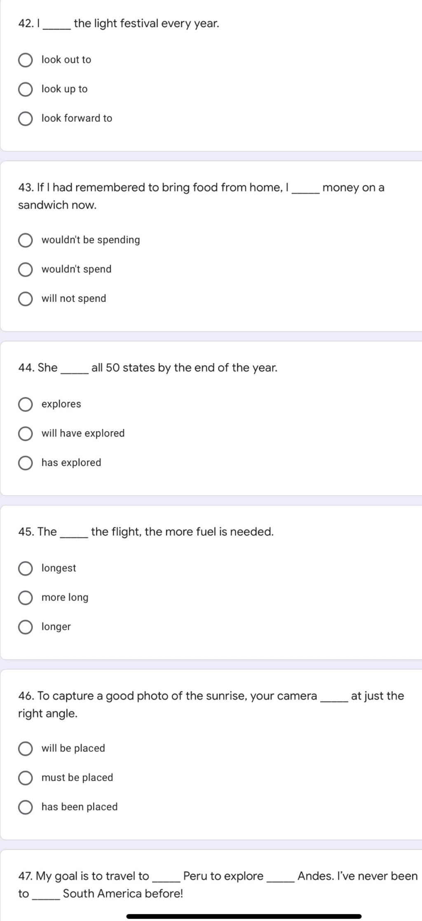Select 'wouldn't be spending' for question 43
The height and width of the screenshot is (921, 422).
tap(26, 240)
